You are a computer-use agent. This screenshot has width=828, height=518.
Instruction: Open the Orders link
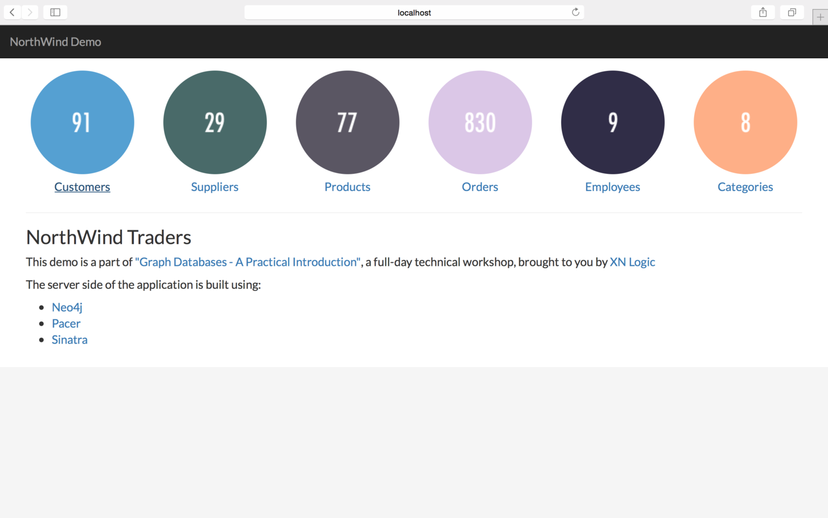[480, 187]
